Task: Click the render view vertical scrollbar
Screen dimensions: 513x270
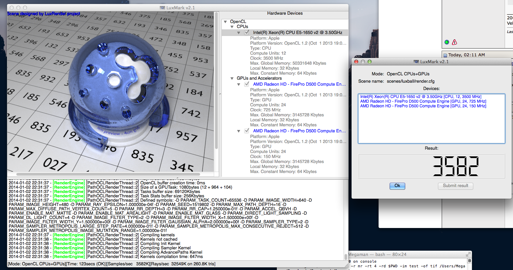Action: point(216,81)
